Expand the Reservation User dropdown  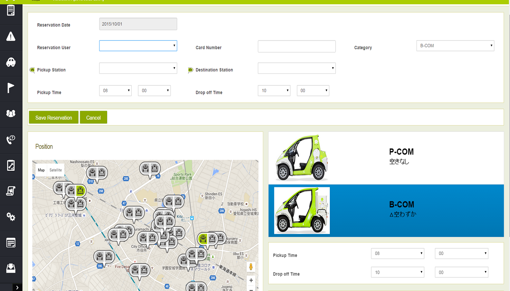(x=138, y=45)
